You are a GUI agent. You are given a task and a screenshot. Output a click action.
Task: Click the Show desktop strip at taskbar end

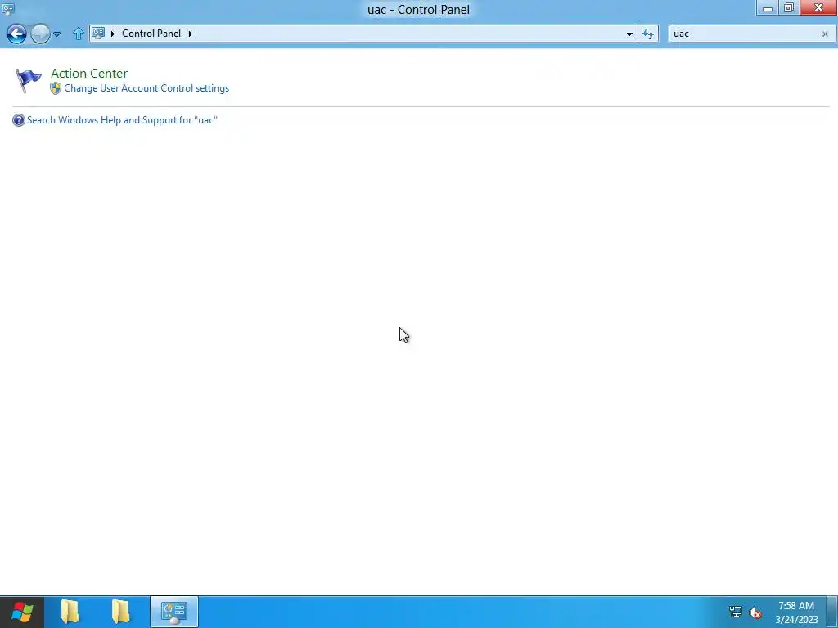832,612
